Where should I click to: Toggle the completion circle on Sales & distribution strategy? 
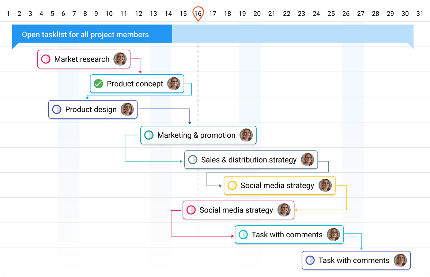(193, 160)
